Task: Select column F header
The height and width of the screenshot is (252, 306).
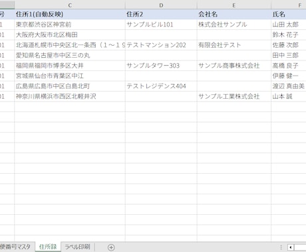Action: tap(289, 5)
